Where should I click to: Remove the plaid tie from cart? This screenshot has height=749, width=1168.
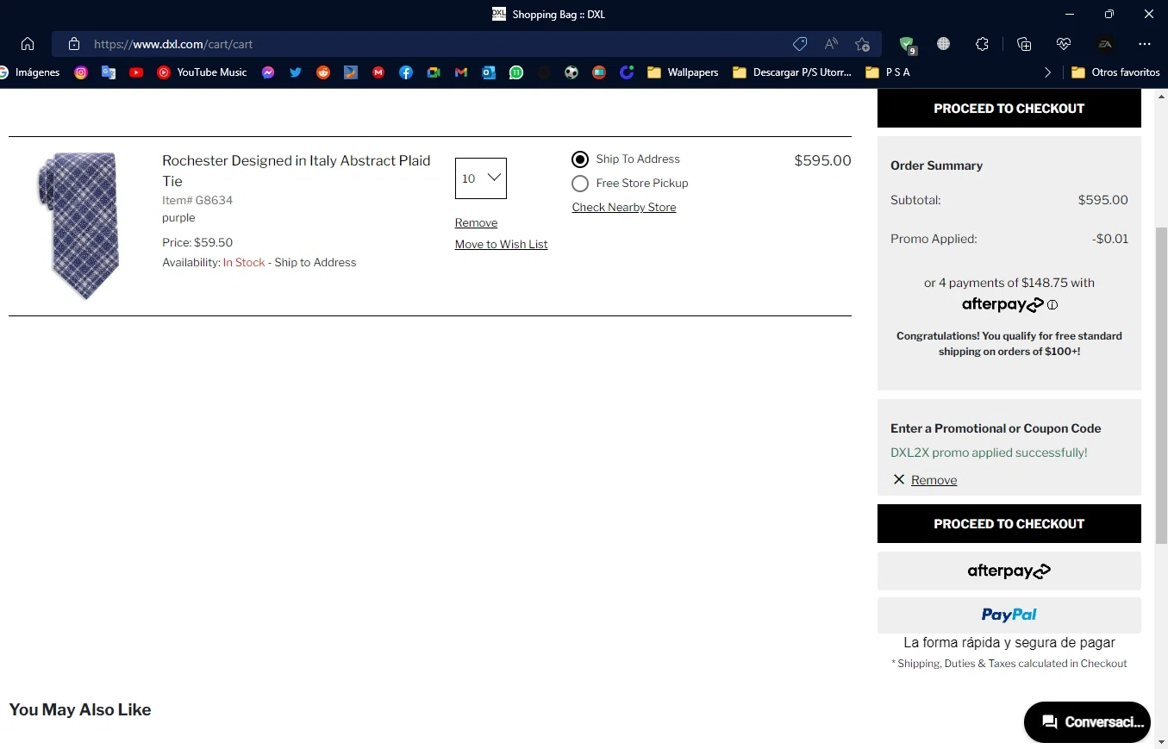point(476,223)
